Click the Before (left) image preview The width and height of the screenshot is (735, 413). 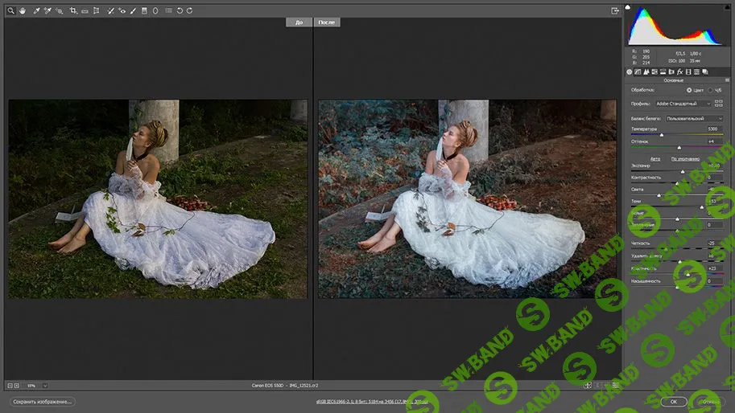(158, 198)
